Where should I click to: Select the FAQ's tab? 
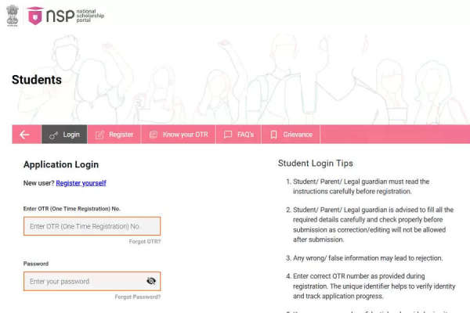(239, 135)
